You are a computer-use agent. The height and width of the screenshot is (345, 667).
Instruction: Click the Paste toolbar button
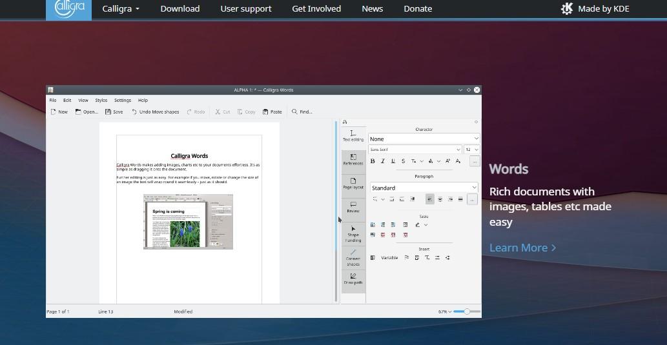tap(272, 112)
